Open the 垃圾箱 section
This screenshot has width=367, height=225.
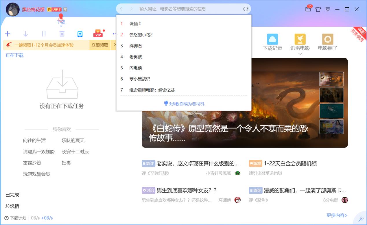point(12,206)
